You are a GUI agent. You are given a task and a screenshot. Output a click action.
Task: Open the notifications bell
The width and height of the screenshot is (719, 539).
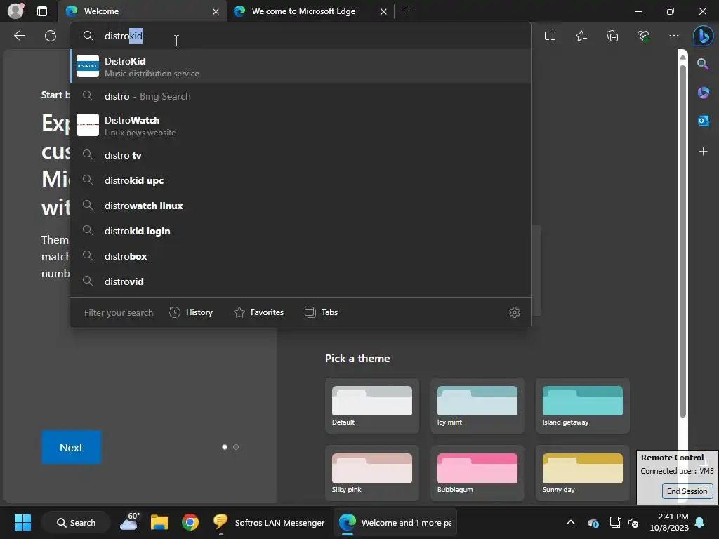click(700, 522)
